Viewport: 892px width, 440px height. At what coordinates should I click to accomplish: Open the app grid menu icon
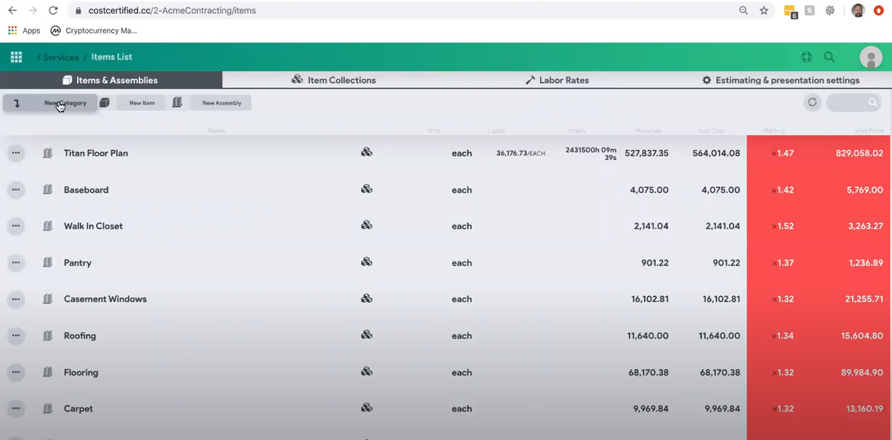point(16,57)
